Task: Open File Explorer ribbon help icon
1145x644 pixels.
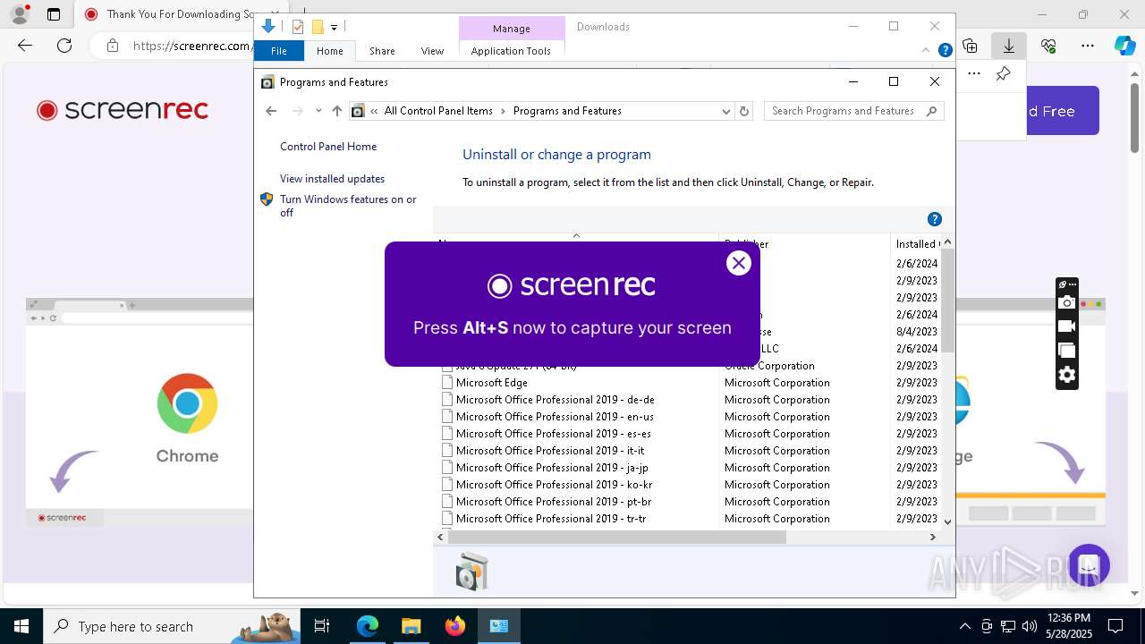Action: tap(945, 50)
